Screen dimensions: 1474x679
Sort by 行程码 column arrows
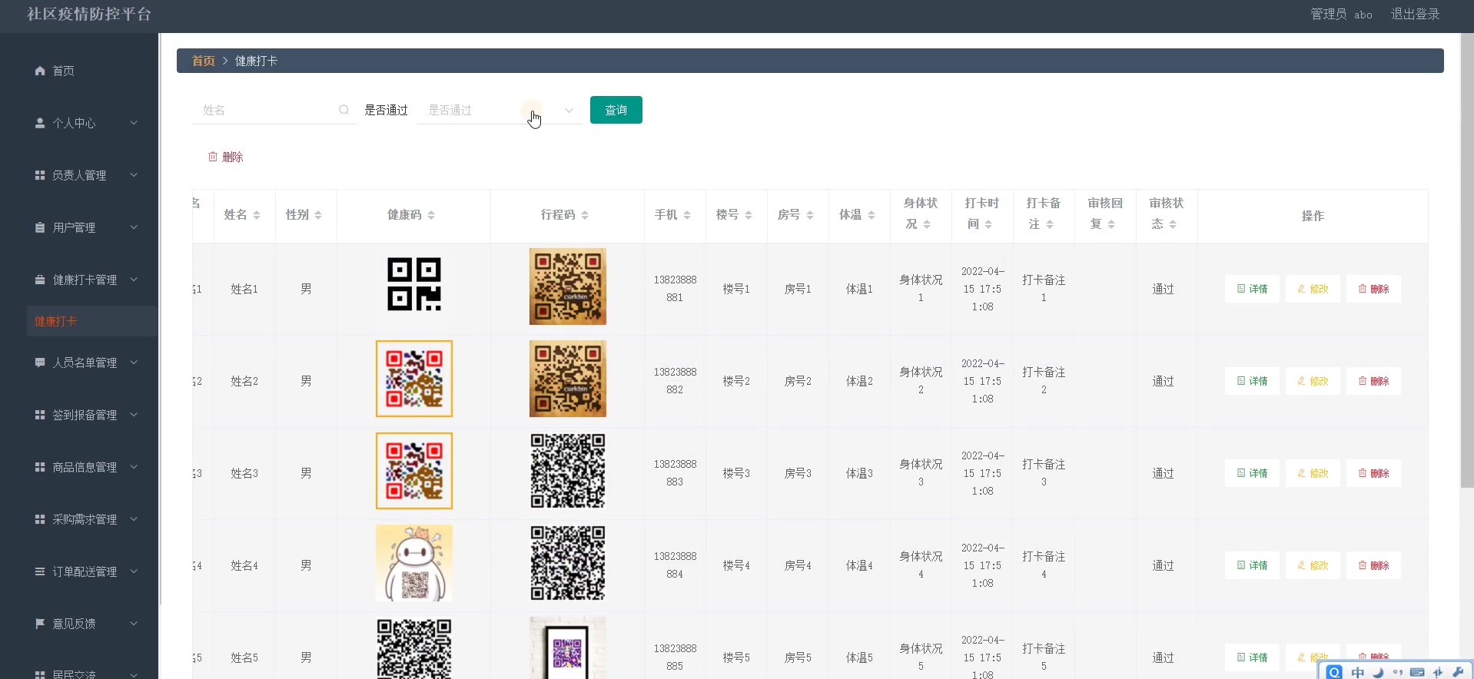point(585,215)
